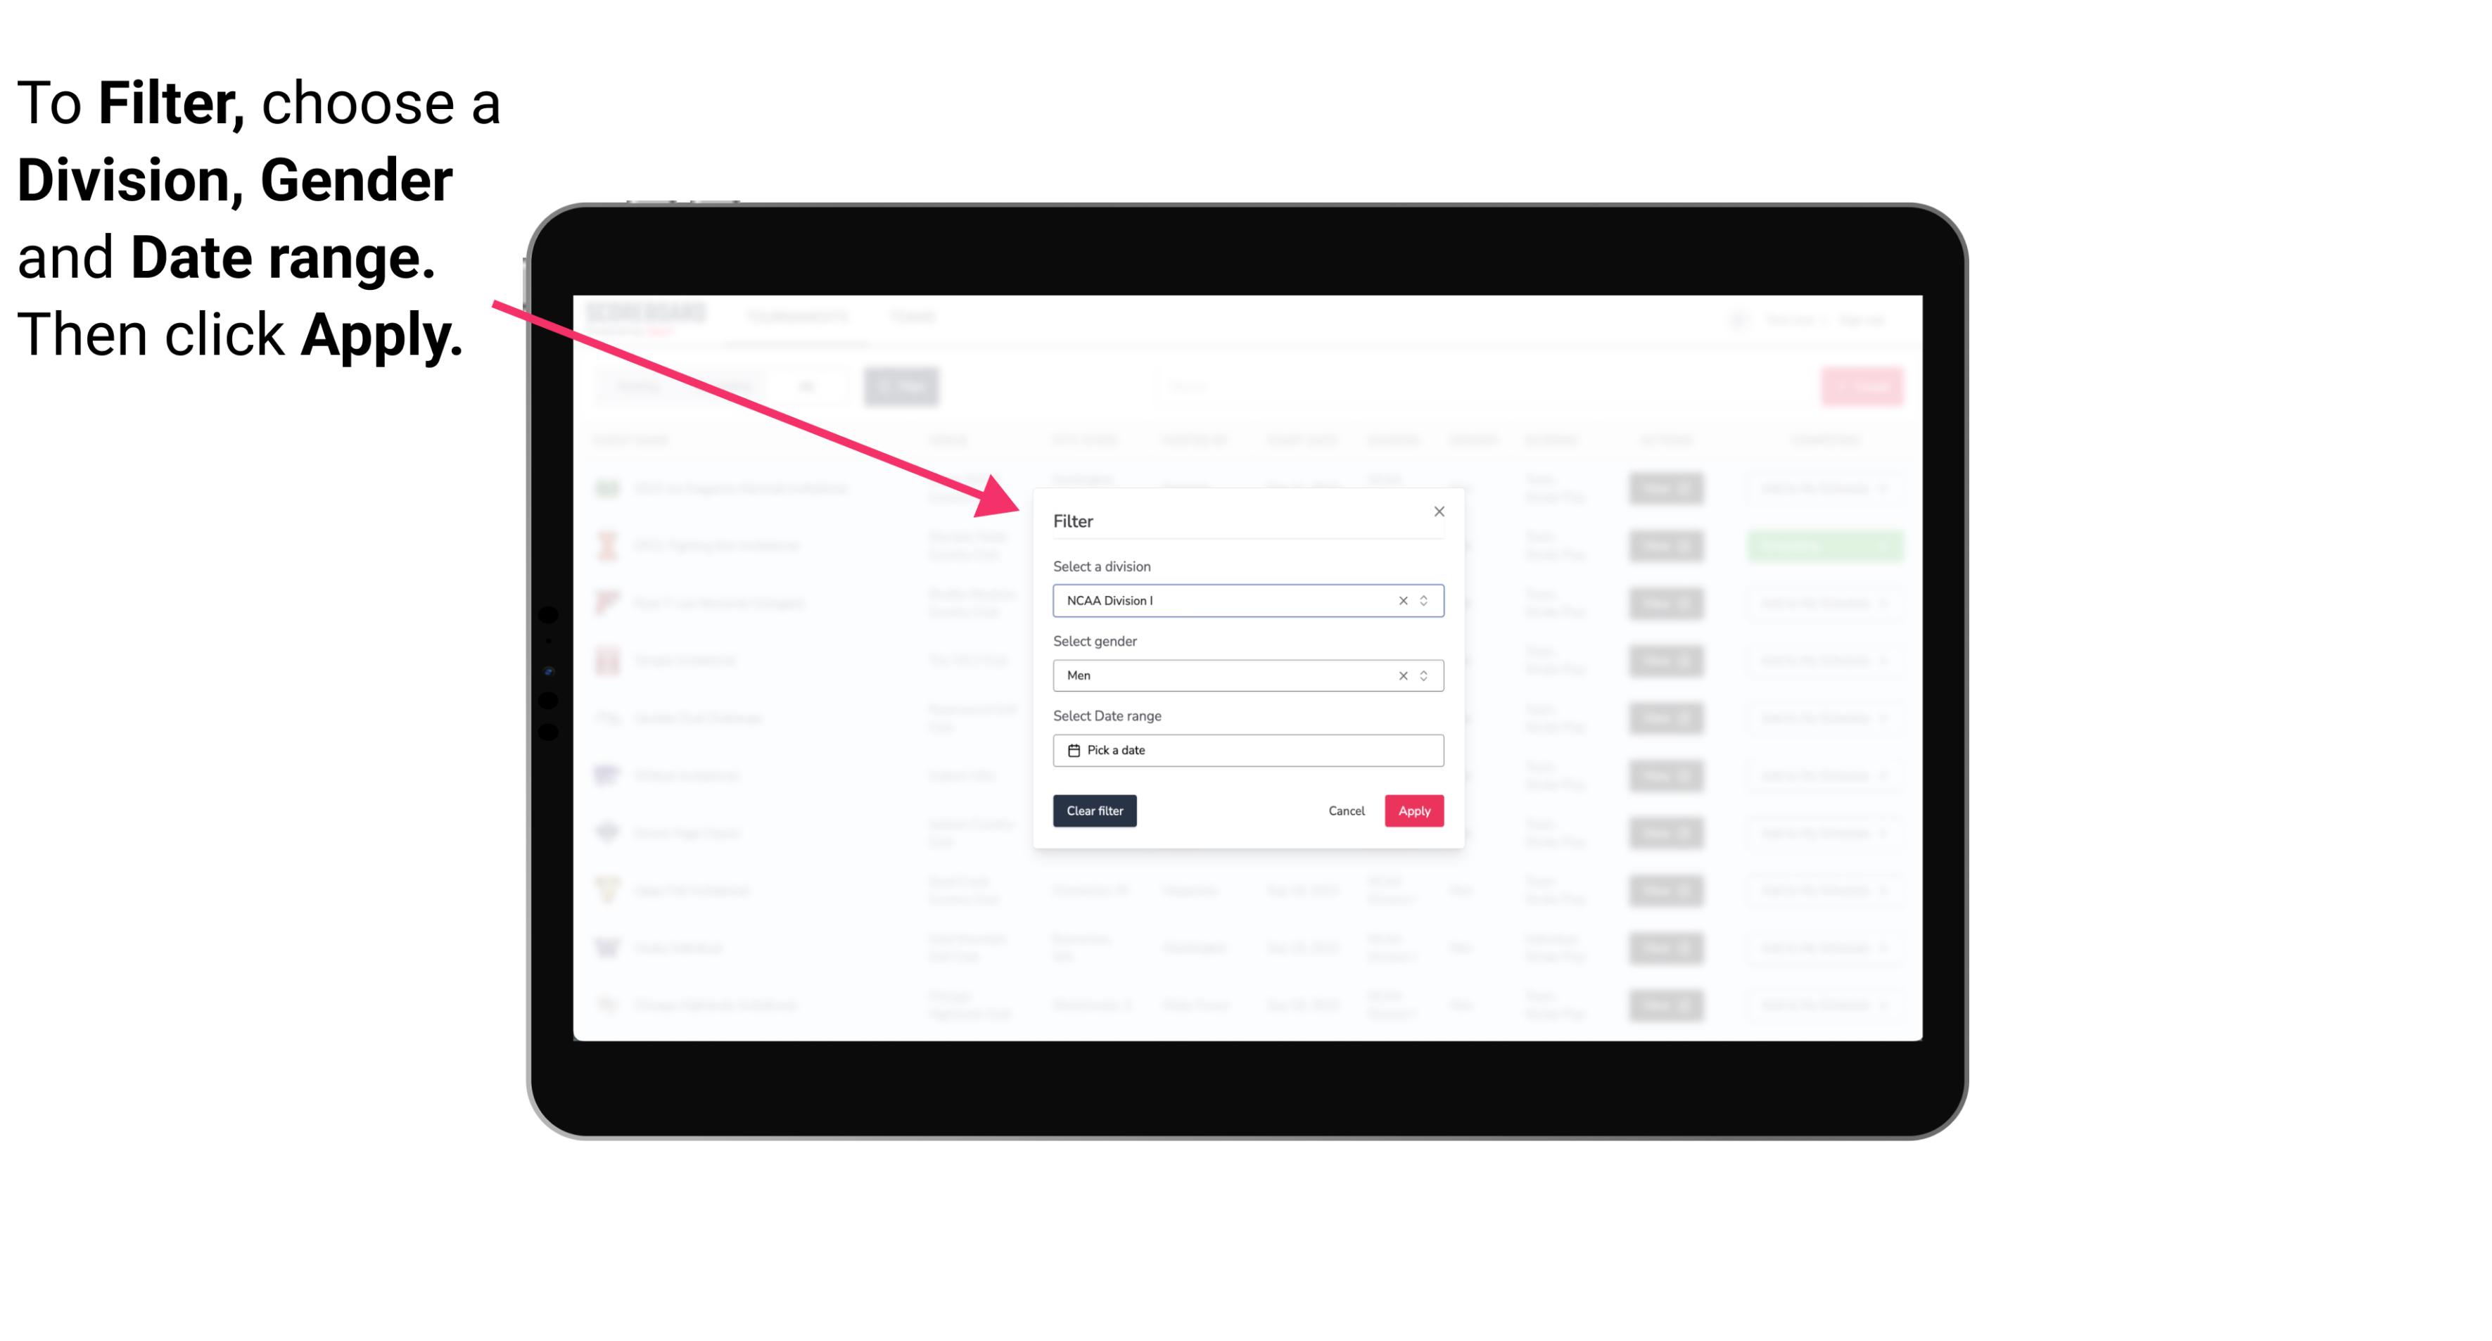Select the Filter dialog title bar
The height and width of the screenshot is (1341, 2492).
pyautogui.click(x=1247, y=520)
